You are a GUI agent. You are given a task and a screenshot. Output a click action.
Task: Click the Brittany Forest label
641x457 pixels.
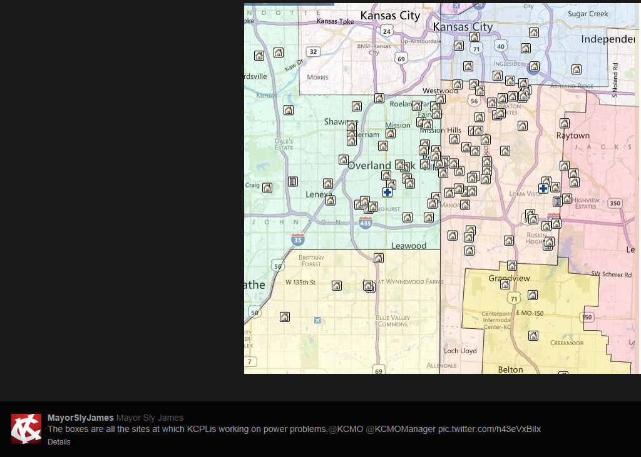(x=312, y=261)
